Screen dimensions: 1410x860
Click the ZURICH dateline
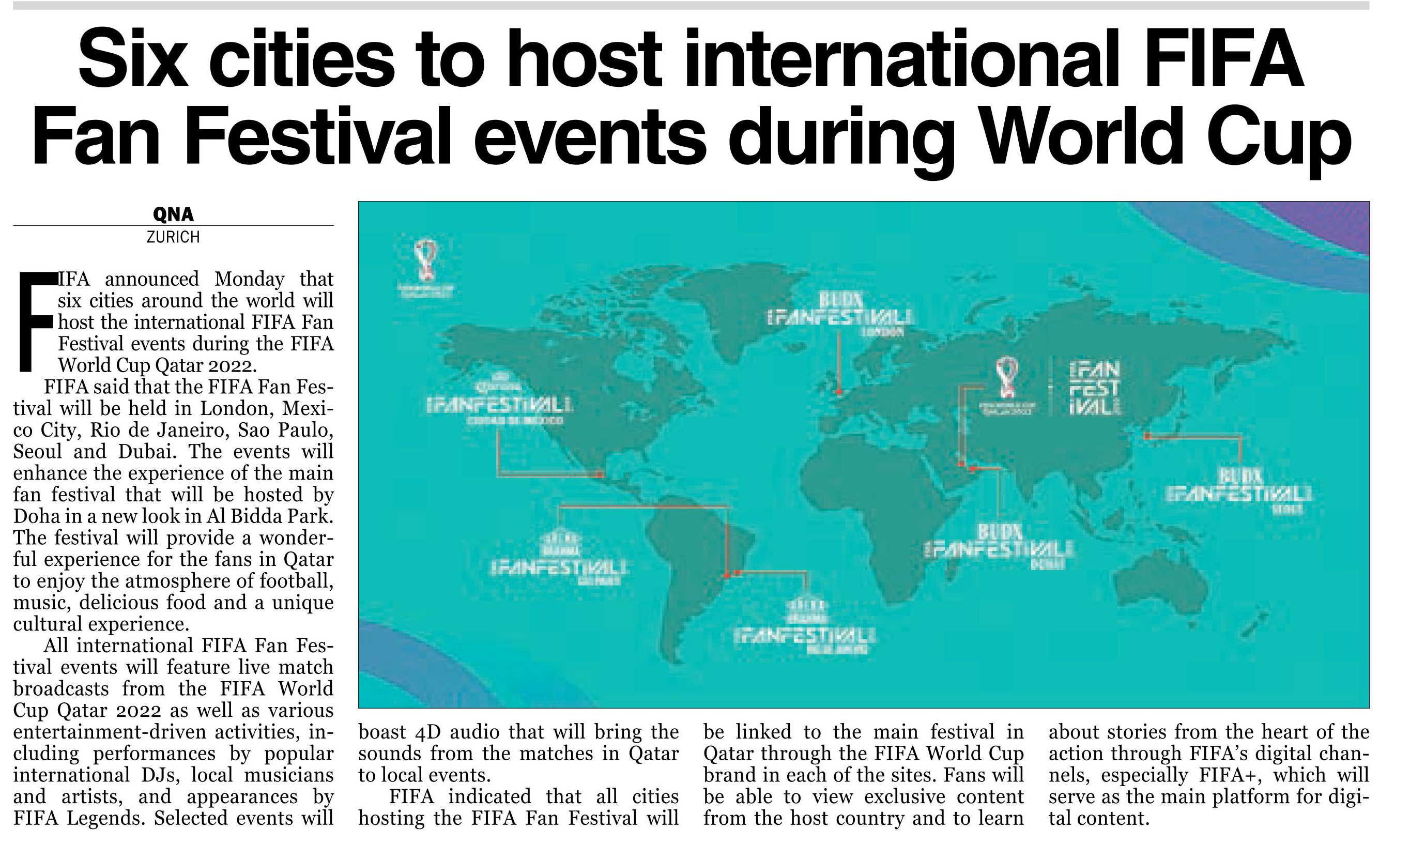tap(173, 237)
